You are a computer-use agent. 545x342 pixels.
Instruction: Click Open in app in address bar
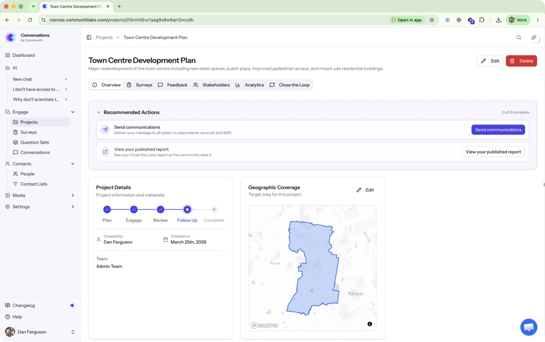(x=406, y=20)
